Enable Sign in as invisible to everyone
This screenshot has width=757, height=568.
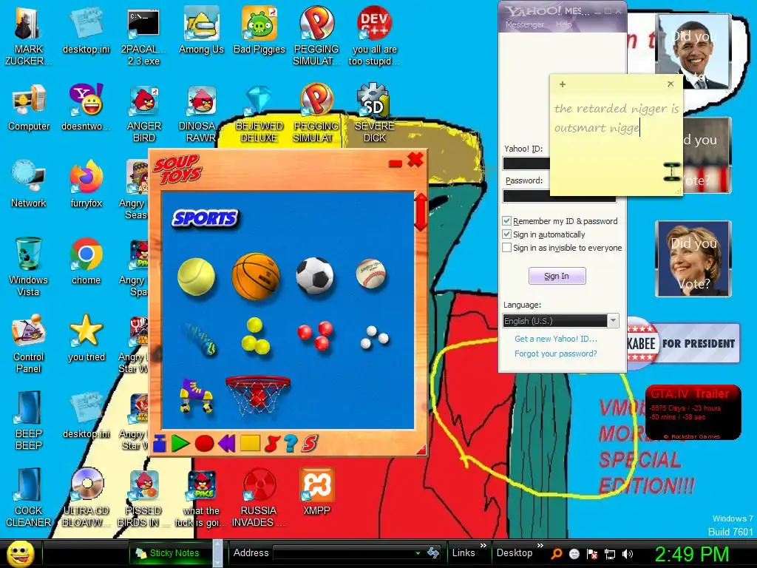point(506,248)
